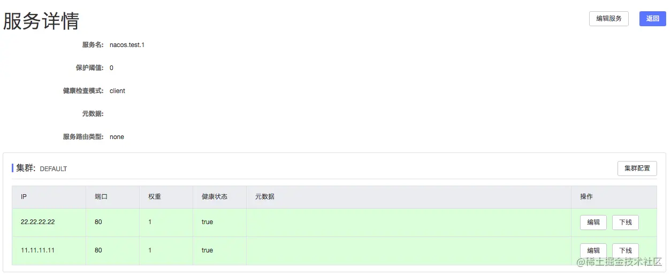Click the 服务路由类型 label
This screenshot has width=671, height=276.
click(x=83, y=137)
